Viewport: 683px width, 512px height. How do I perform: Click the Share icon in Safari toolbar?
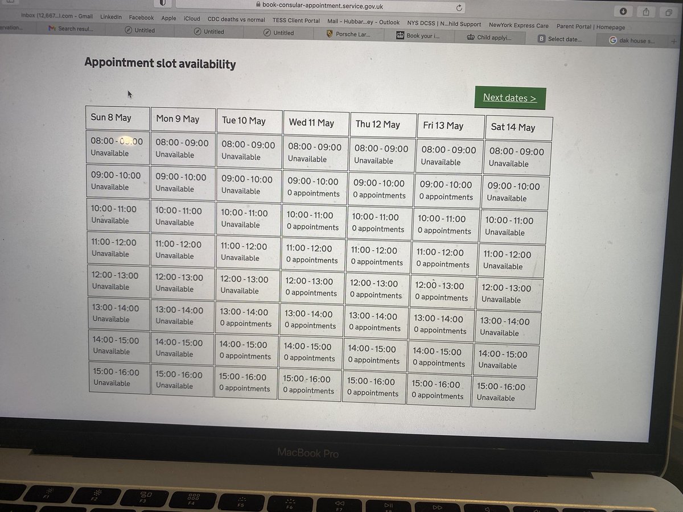click(646, 12)
